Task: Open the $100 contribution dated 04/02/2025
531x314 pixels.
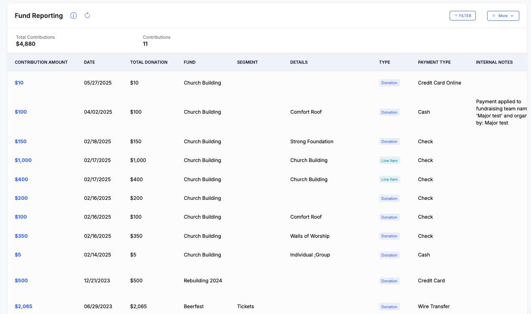Action: click(21, 112)
